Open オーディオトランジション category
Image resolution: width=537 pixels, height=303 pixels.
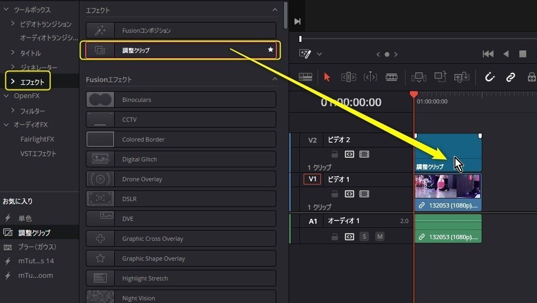pos(49,38)
